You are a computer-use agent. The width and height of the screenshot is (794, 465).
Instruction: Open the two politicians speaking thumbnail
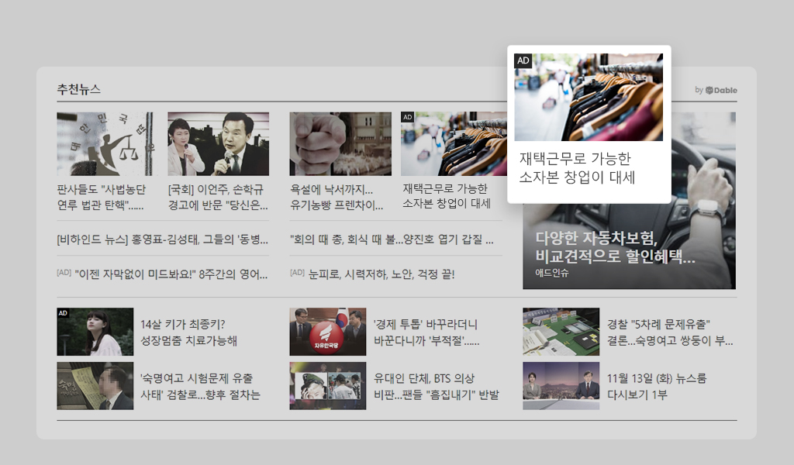coord(218,143)
